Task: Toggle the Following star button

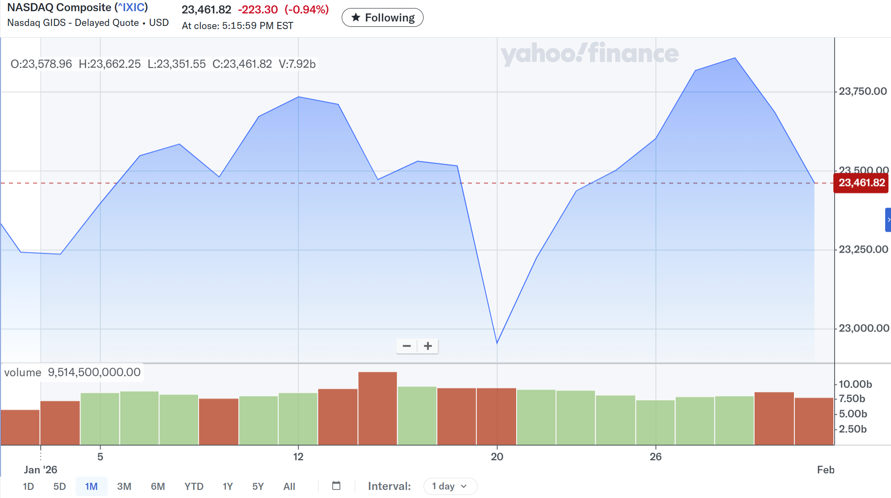Action: click(382, 17)
